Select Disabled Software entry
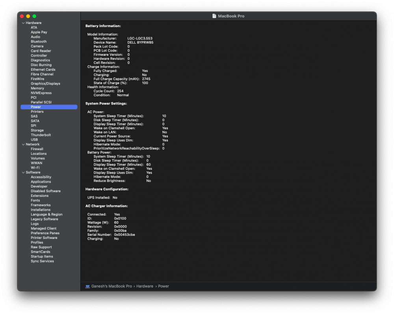 pyautogui.click(x=46, y=191)
